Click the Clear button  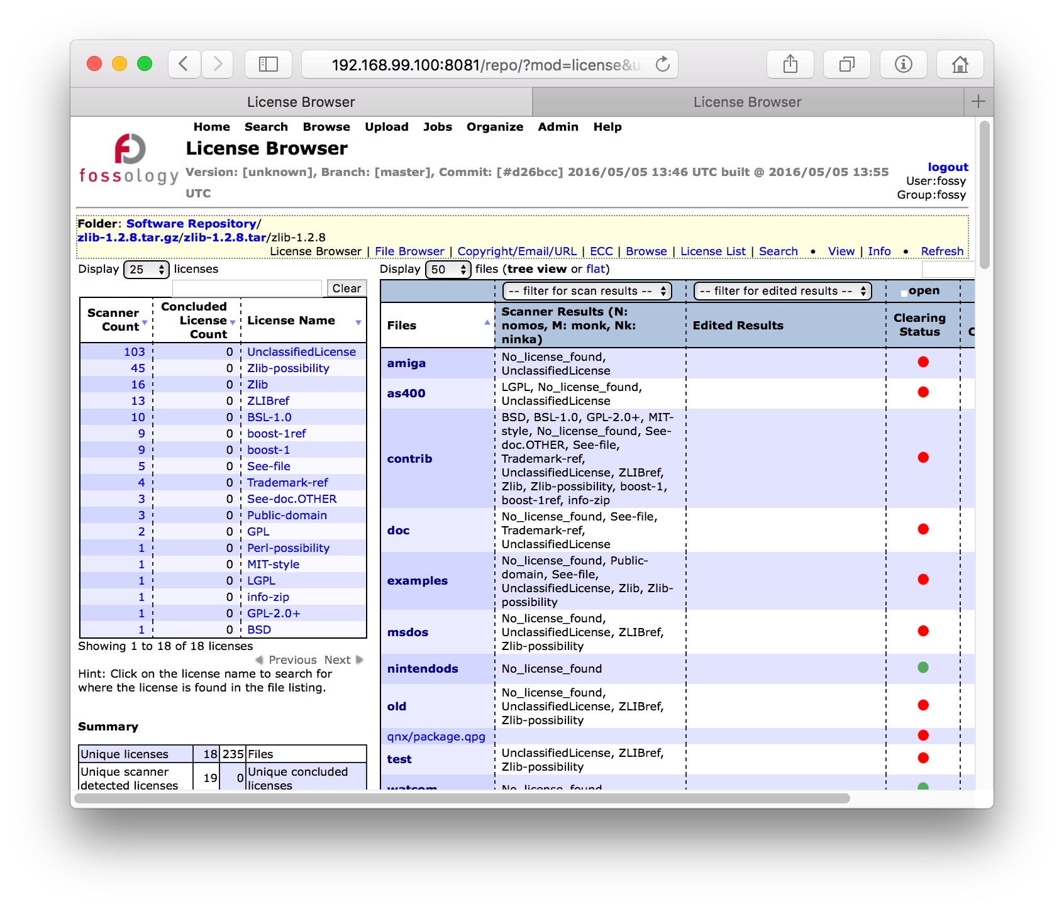[x=346, y=288]
